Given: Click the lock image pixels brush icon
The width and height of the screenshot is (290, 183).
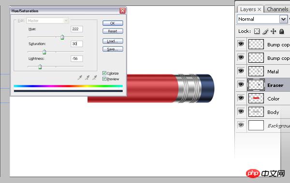Looking at the screenshot, I should click(x=265, y=31).
